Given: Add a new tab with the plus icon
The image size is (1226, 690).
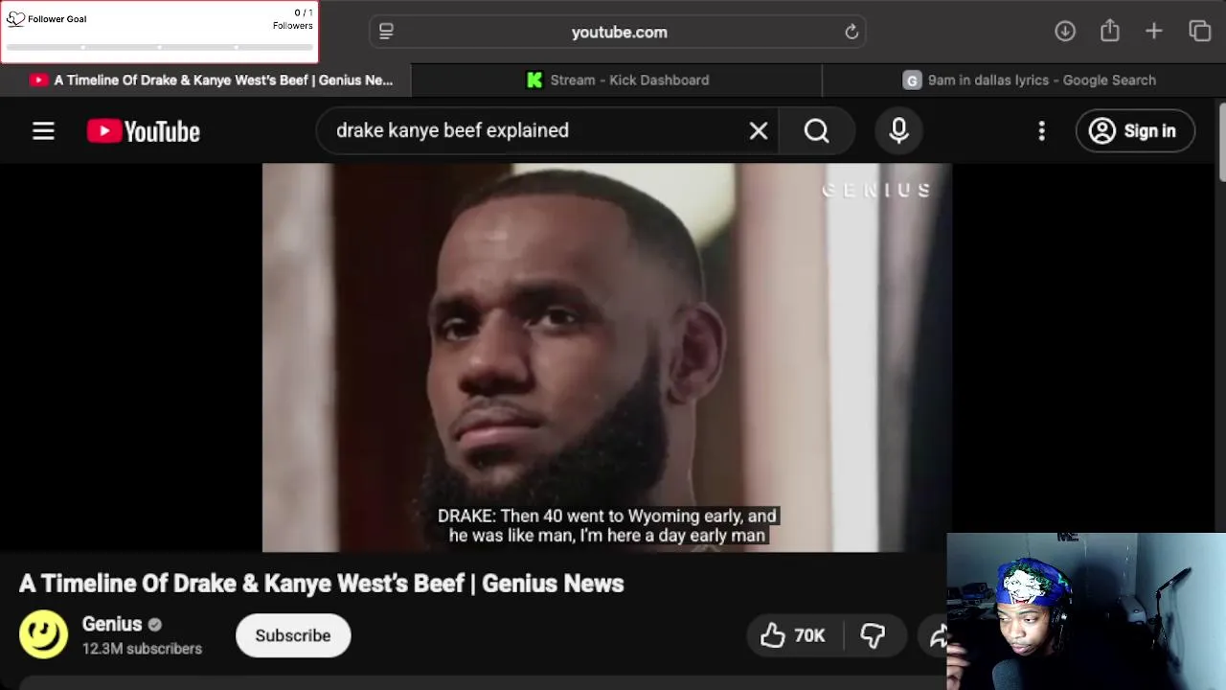Looking at the screenshot, I should coord(1154,31).
